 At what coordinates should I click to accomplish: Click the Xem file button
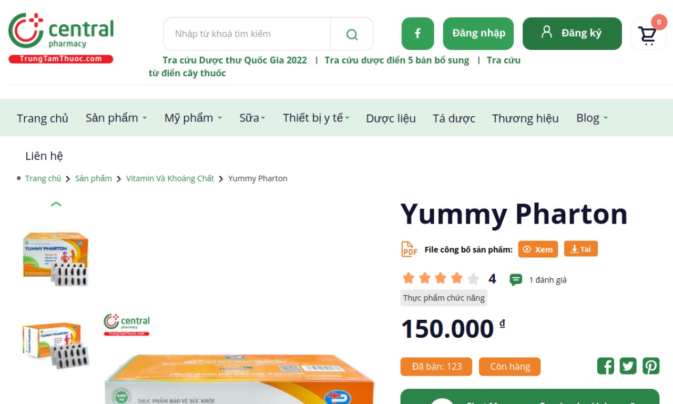538,249
